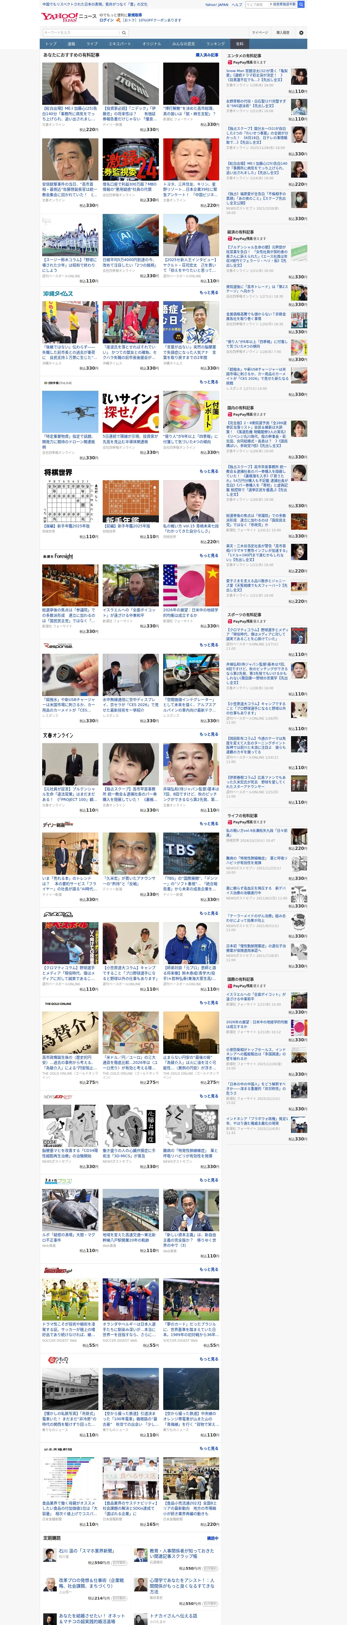Screen dimensions: 347x1625
Task: Click the 四季報ONLINE publisher logo
Action: [57, 383]
